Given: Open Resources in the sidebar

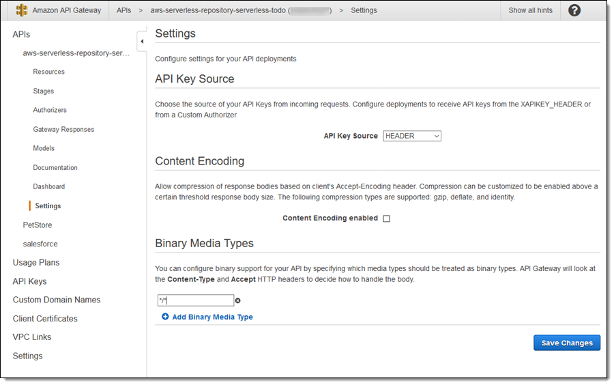Looking at the screenshot, I should pos(48,72).
